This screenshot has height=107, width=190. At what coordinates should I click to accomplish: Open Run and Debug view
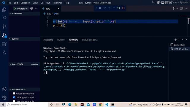point(4,35)
